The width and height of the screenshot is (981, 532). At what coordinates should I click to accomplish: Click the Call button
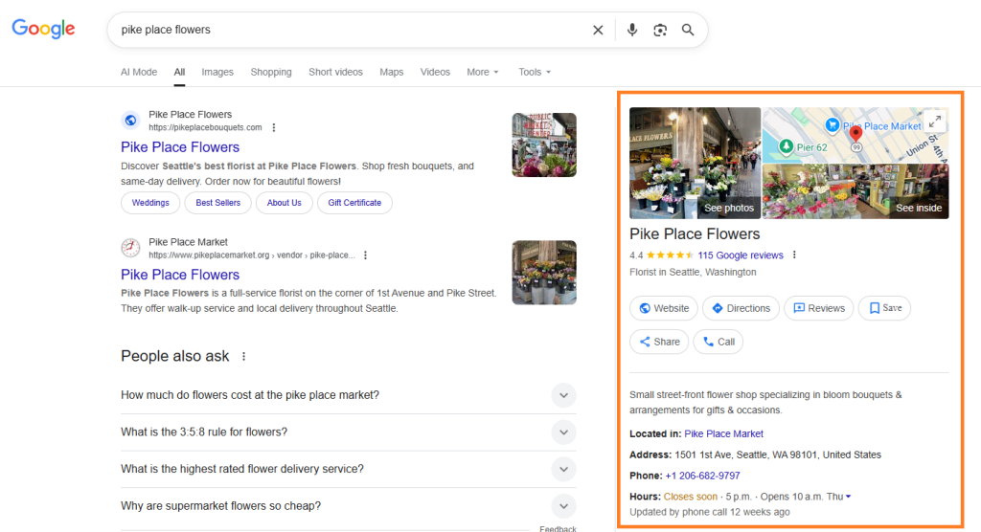719,342
